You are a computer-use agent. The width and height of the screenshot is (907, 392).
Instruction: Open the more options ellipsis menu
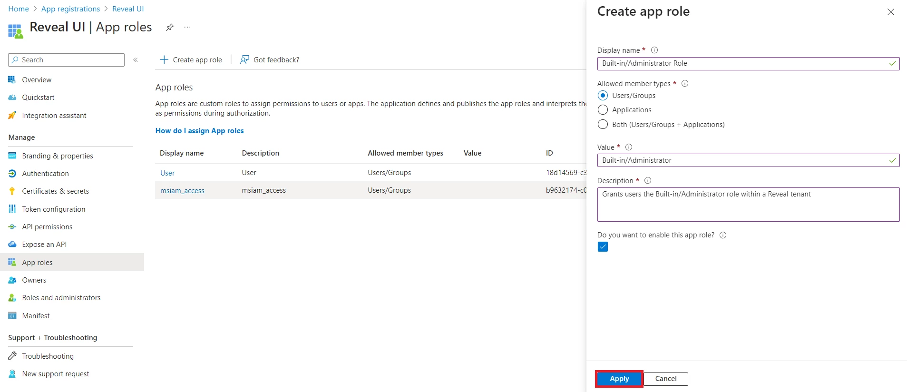pos(187,27)
